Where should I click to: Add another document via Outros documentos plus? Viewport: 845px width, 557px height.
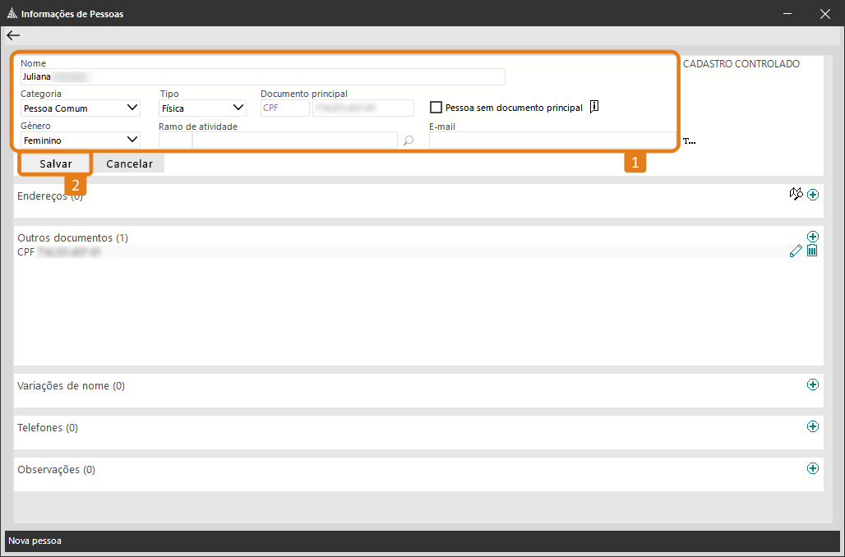pyautogui.click(x=813, y=237)
